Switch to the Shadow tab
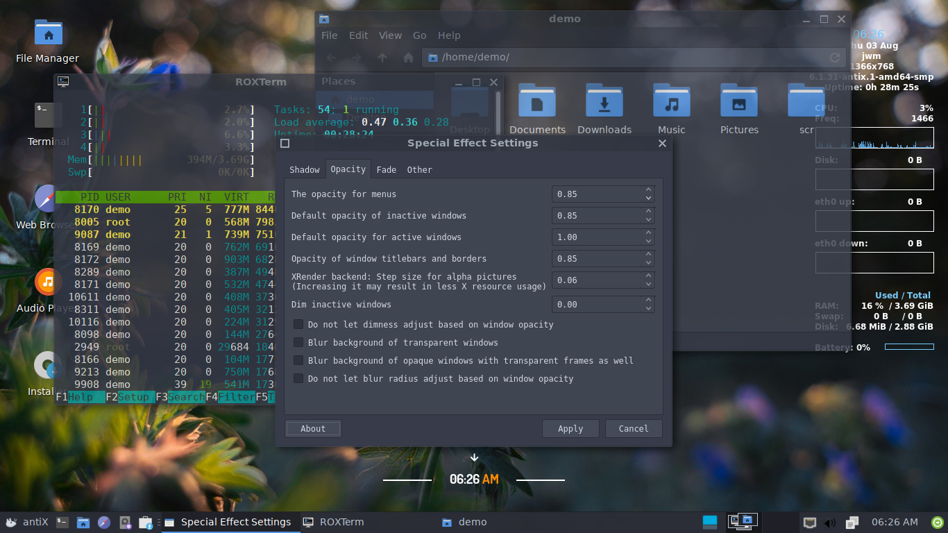 pyautogui.click(x=305, y=170)
